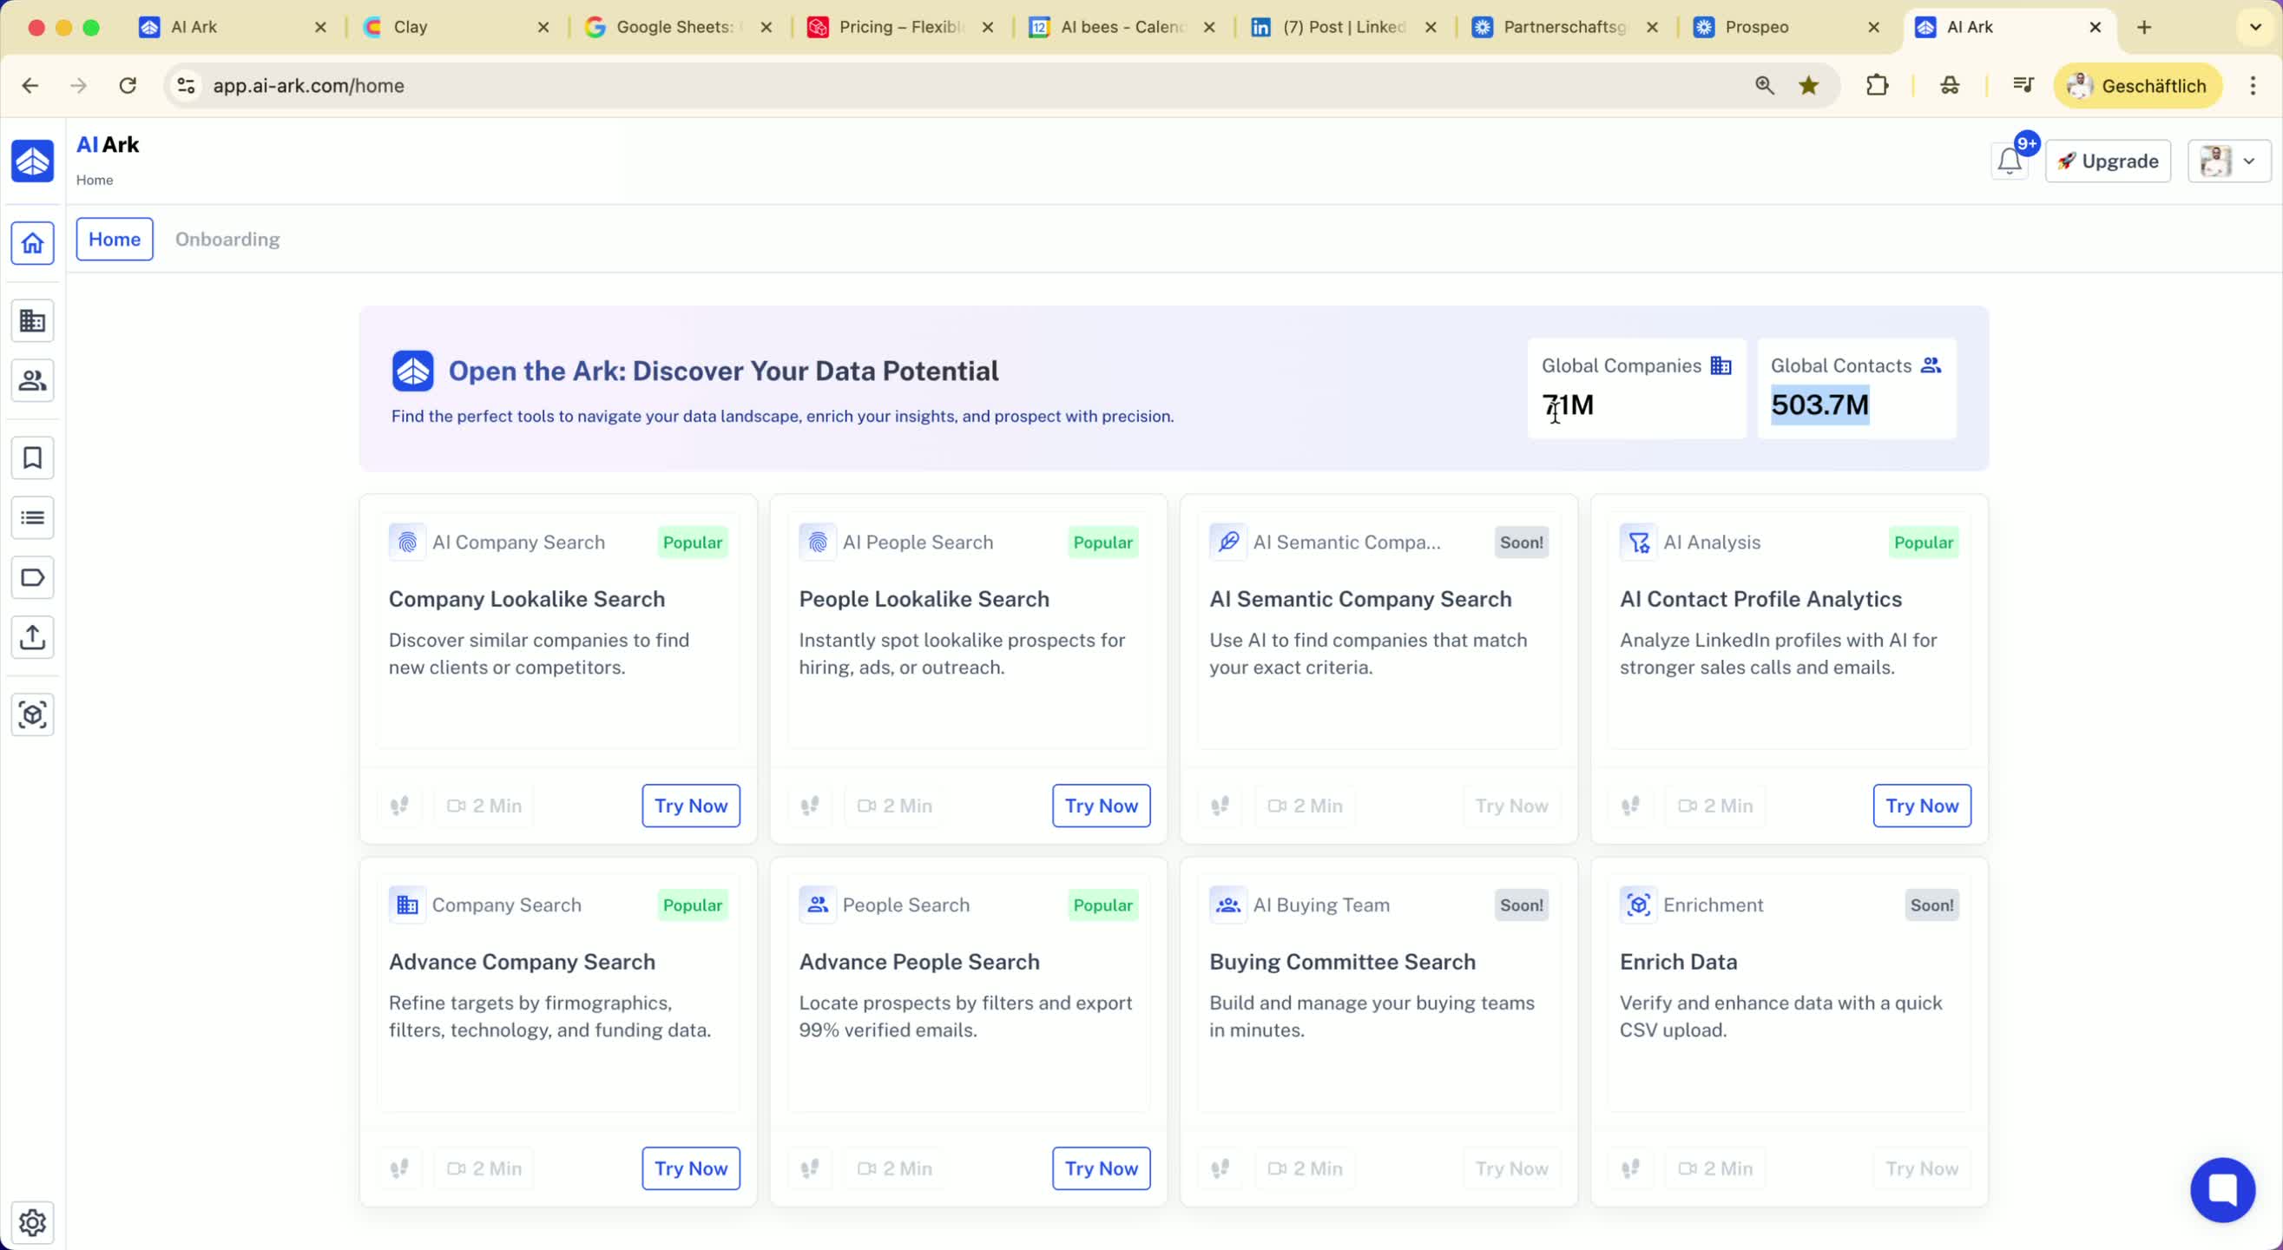The image size is (2283, 1250).
Task: Try Now on Company Lookalike Search
Action: (690, 806)
